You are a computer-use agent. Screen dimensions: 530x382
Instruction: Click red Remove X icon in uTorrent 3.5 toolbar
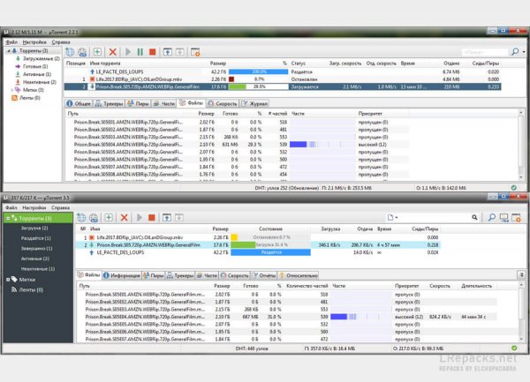(x=124, y=218)
